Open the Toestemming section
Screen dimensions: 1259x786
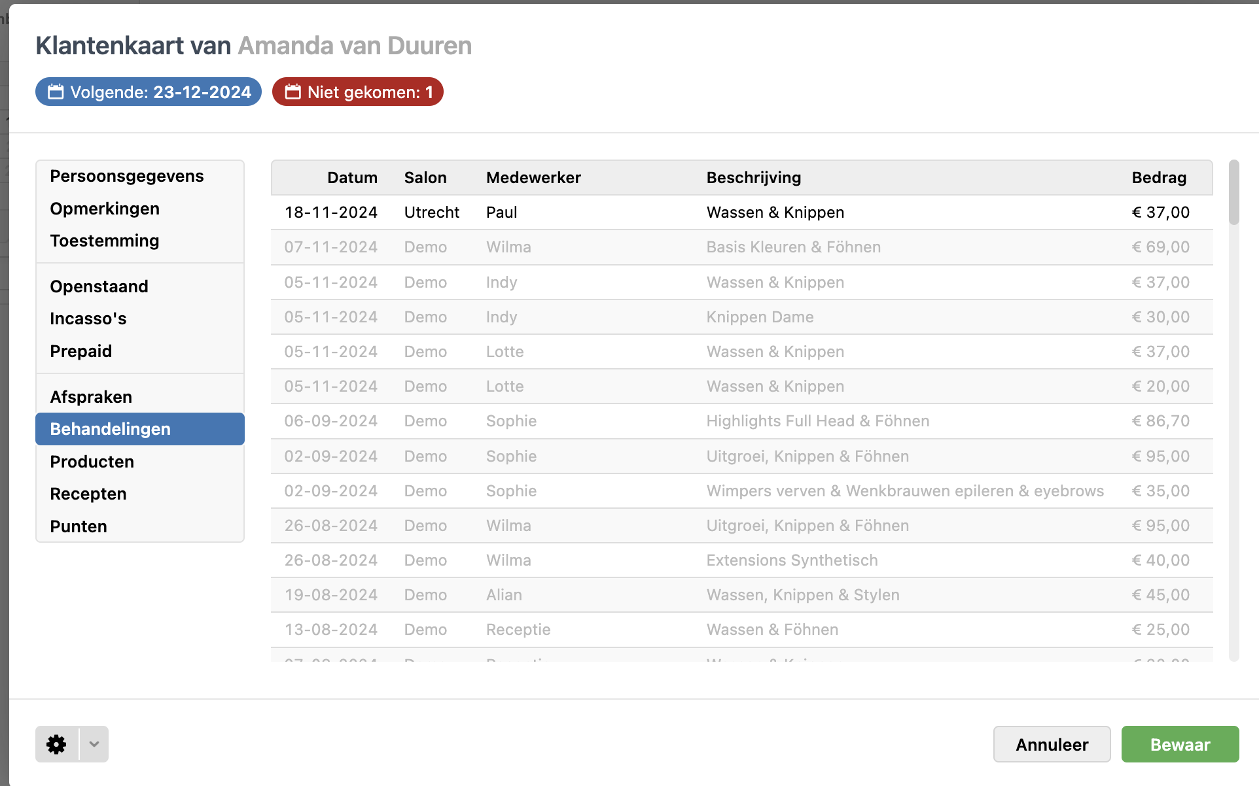coord(105,241)
